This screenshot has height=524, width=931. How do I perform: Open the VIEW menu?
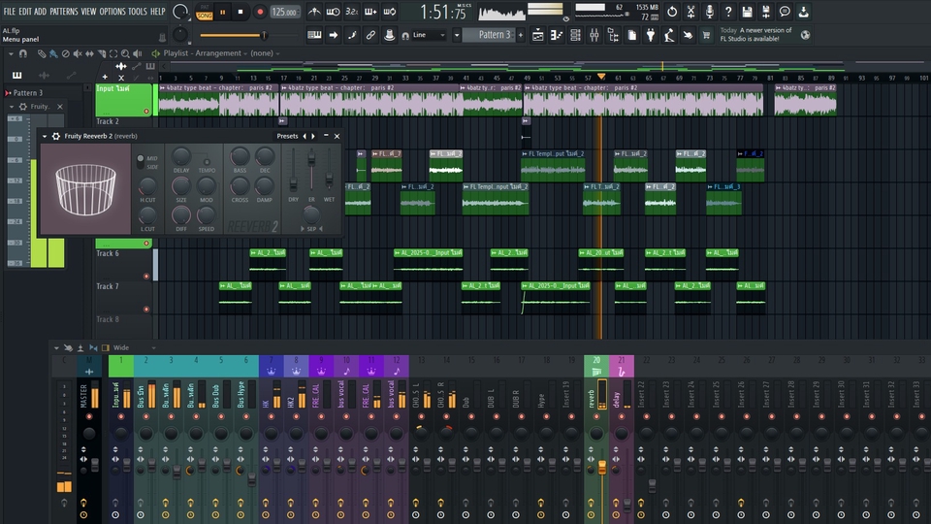click(88, 12)
